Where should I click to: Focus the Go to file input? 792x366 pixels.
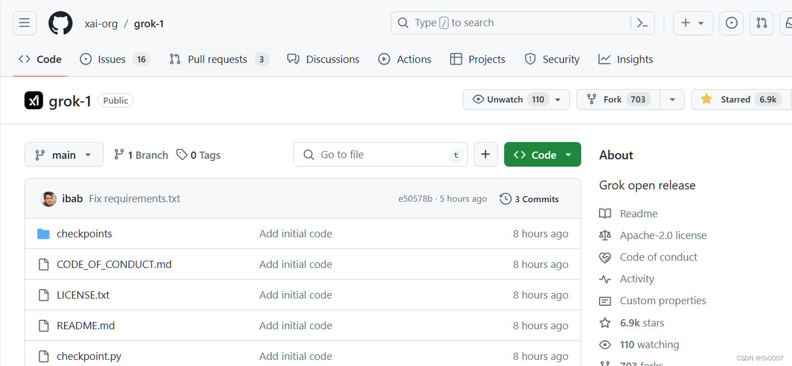pos(380,154)
